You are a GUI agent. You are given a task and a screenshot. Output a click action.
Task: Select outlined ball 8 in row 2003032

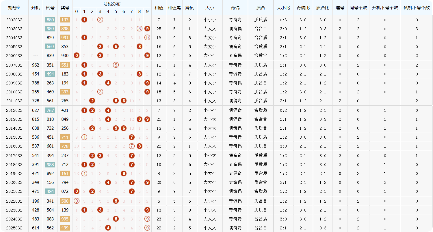(140, 29)
